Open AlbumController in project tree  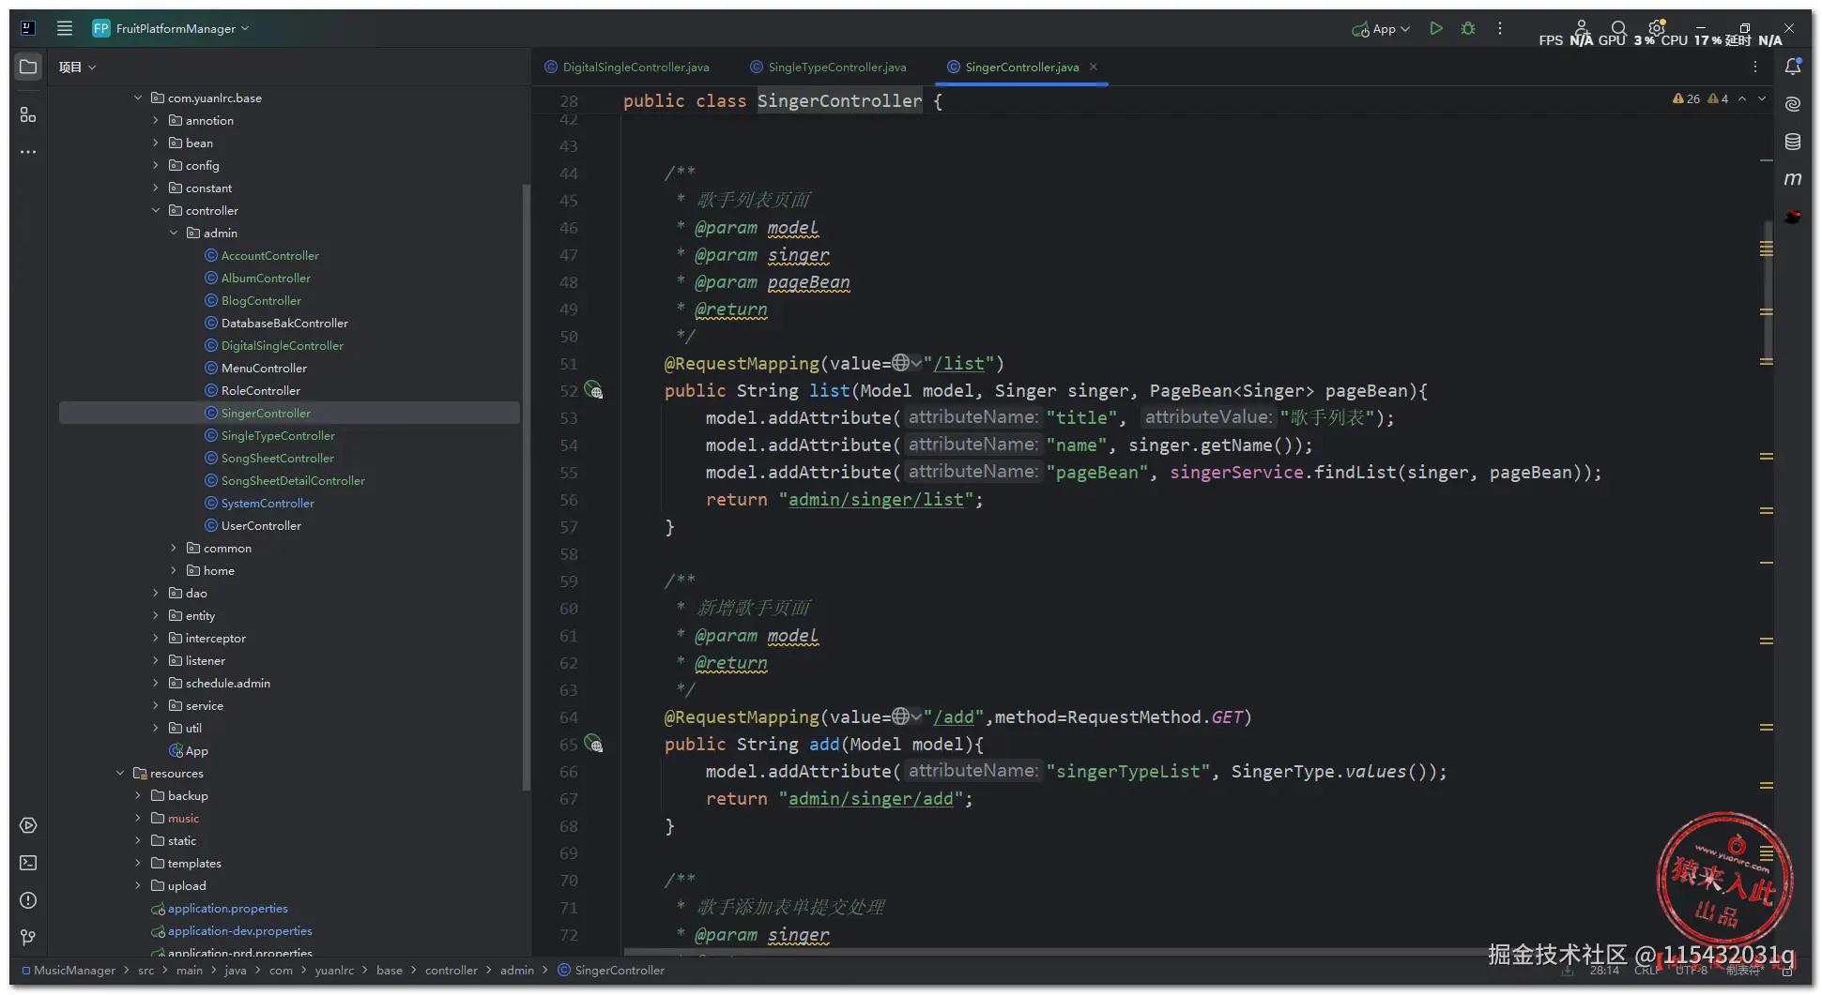(x=266, y=278)
